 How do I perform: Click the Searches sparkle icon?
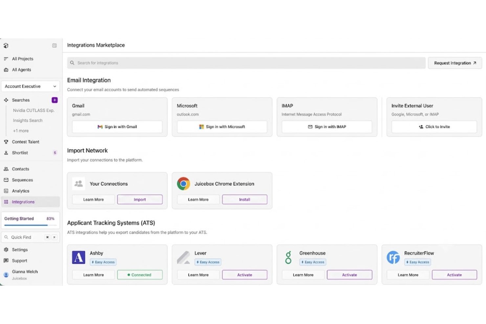6,100
